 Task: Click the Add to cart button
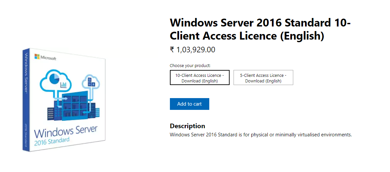[x=189, y=104]
